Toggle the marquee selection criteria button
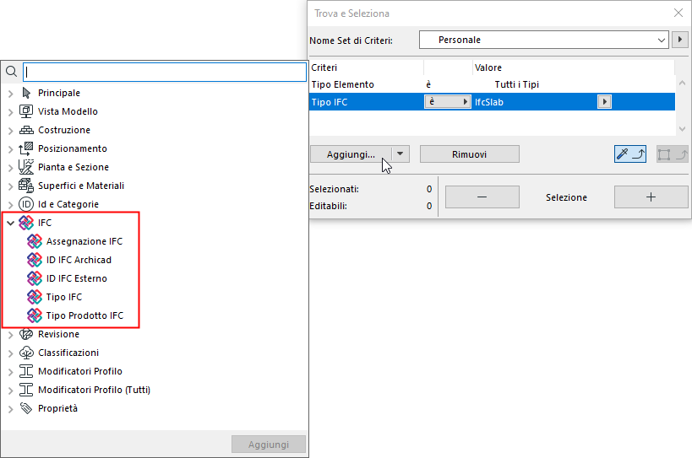This screenshot has height=458, width=692. 672,154
